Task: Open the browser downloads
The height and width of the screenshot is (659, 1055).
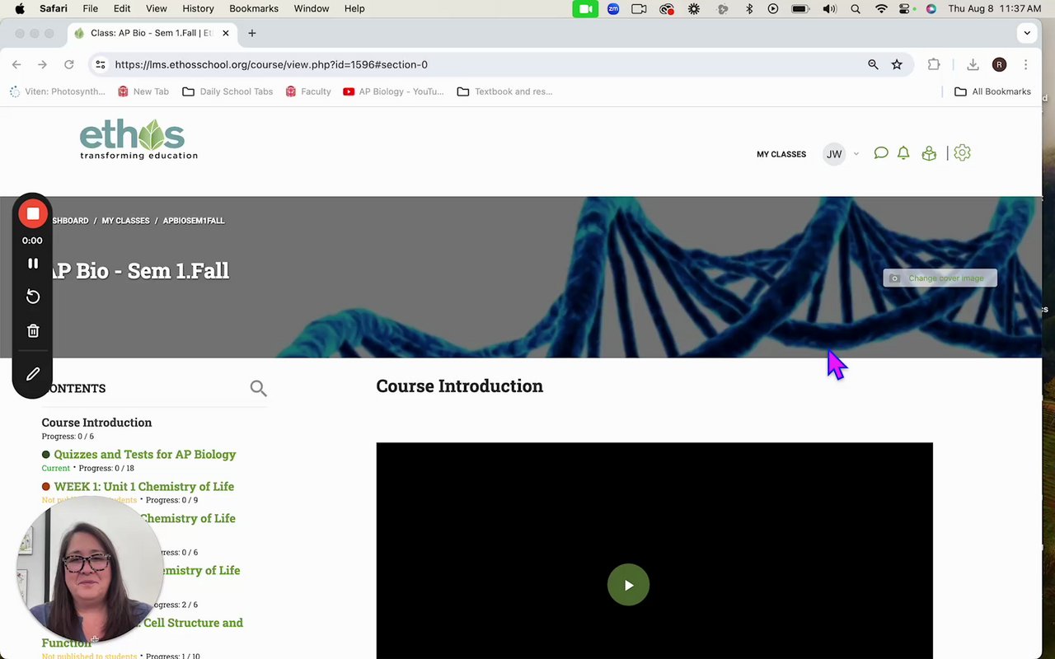Action: click(x=973, y=64)
